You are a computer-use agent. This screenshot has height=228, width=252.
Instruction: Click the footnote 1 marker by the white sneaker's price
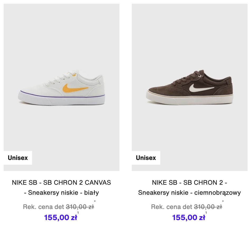coord(78,213)
